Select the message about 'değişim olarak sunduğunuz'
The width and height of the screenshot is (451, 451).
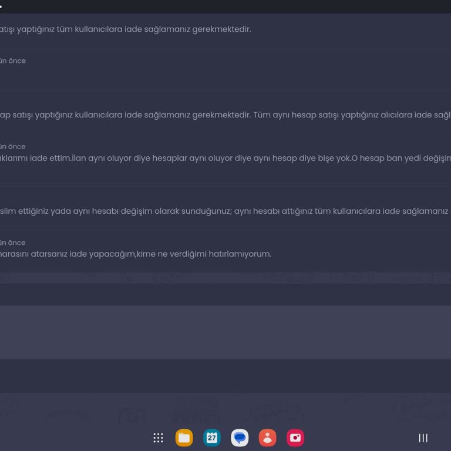[x=225, y=211]
